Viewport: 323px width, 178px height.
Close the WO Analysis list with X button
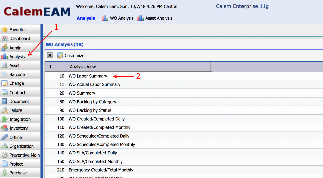pos(50,55)
